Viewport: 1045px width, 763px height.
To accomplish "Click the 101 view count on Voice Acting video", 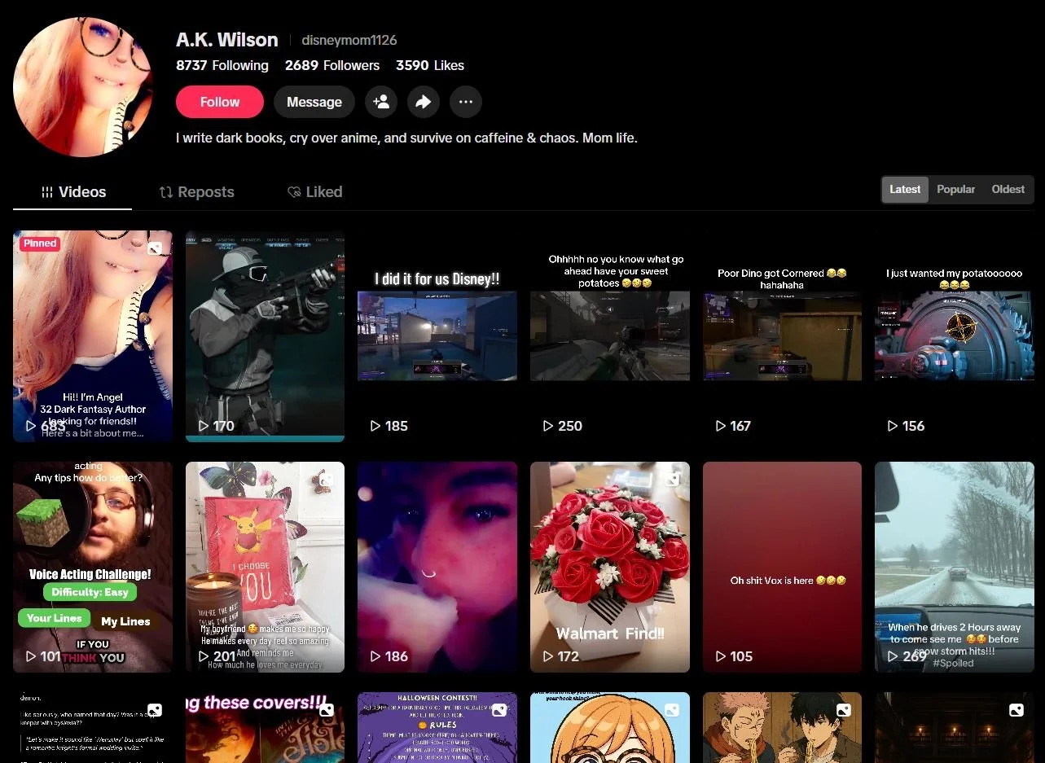I will click(x=50, y=656).
